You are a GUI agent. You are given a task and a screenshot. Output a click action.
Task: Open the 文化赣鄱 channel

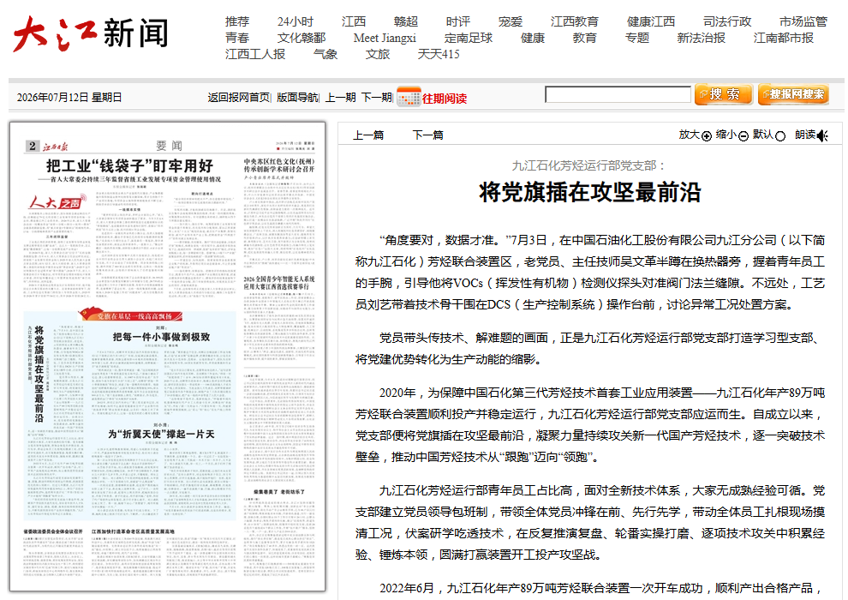tap(302, 38)
